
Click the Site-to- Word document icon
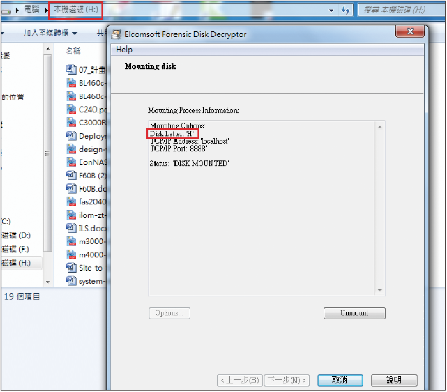point(71,268)
